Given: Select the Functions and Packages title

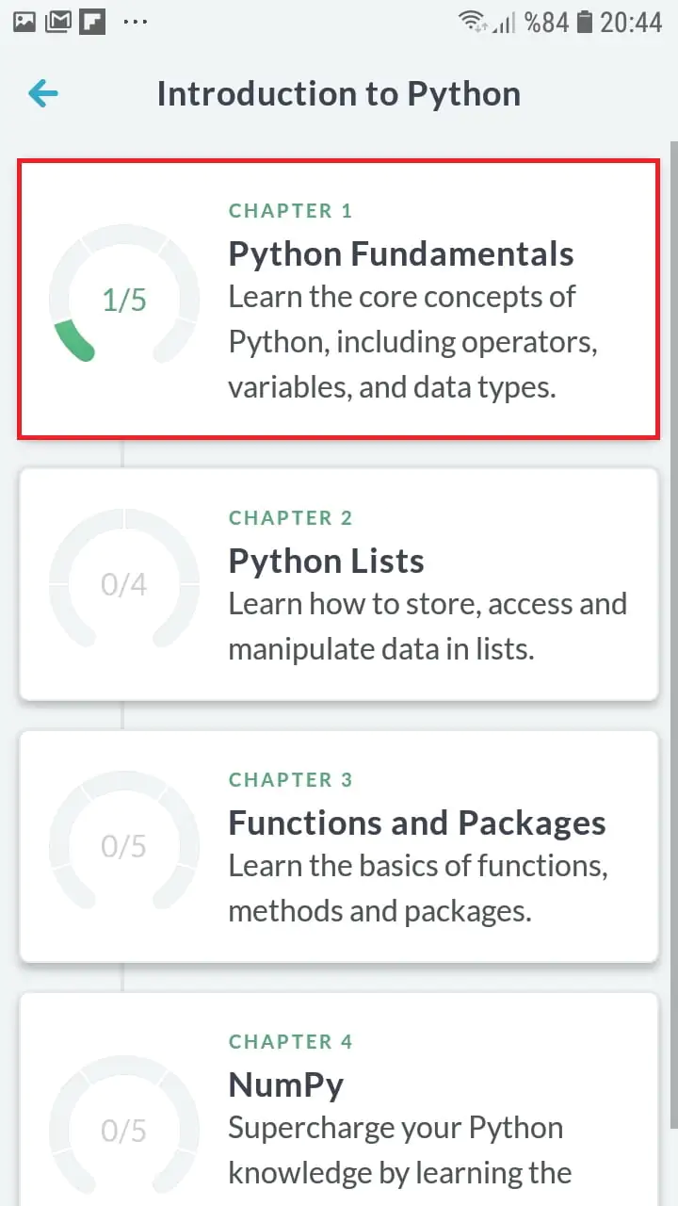Looking at the screenshot, I should [417, 823].
